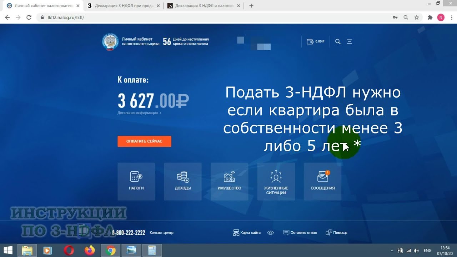Viewport: 457px width, 257px height.
Task: Open the Налоги tile
Action: [x=136, y=181]
